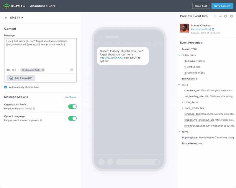Screen dimensions: 236x188
Task: Click inside the Message text area
Action: coord(40,53)
